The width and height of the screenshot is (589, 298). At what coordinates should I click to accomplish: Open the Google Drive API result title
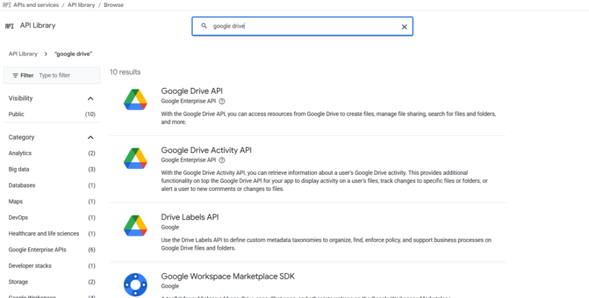coord(192,91)
